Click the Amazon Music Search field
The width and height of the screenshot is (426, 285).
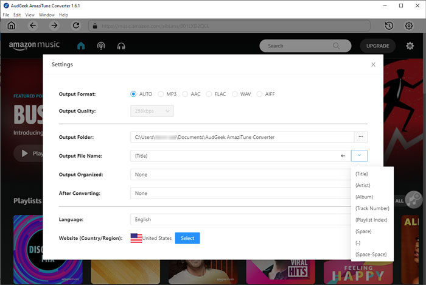click(306, 46)
